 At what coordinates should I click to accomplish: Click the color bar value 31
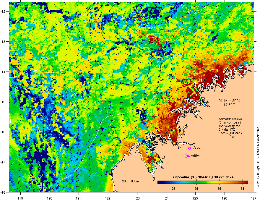[x=243, y=189]
